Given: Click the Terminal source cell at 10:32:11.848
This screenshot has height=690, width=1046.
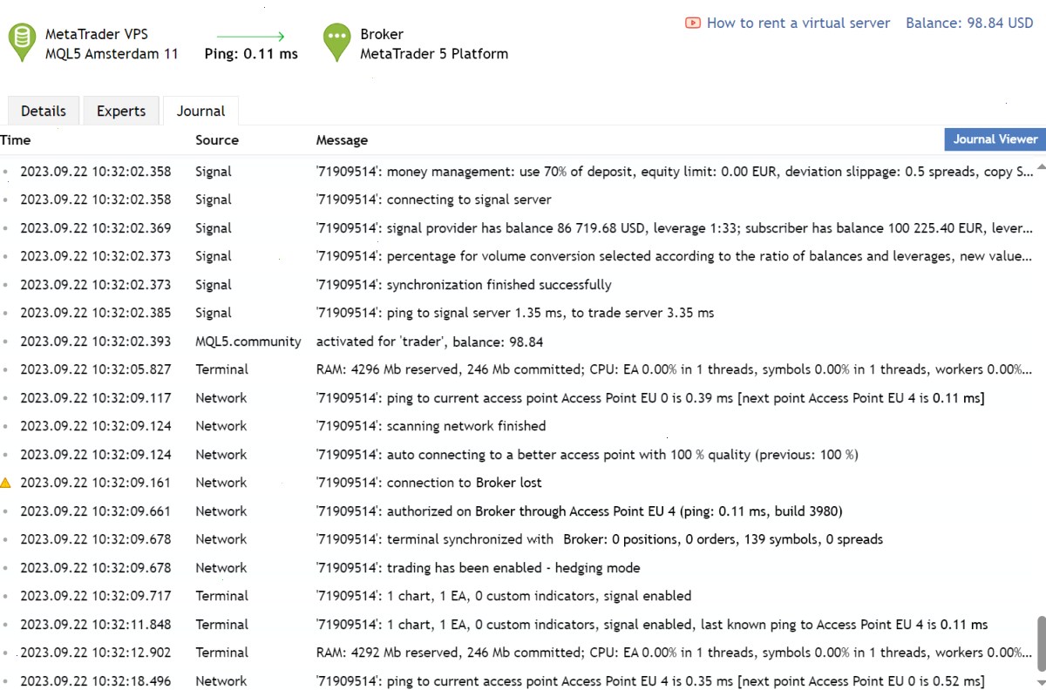Looking at the screenshot, I should [221, 625].
